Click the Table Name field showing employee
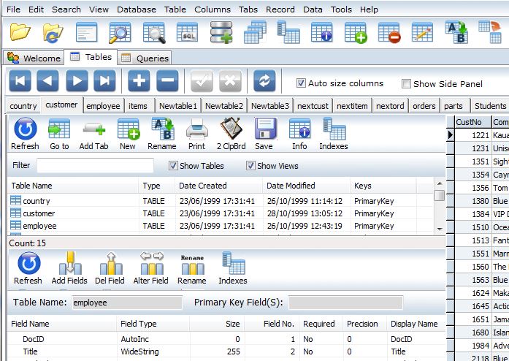The width and height of the screenshot is (509, 361). coord(127,303)
